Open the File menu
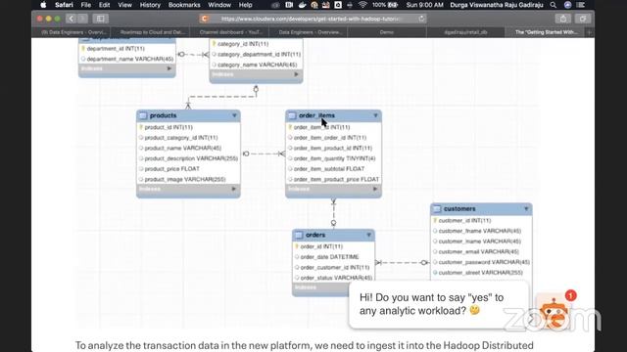 (85, 5)
